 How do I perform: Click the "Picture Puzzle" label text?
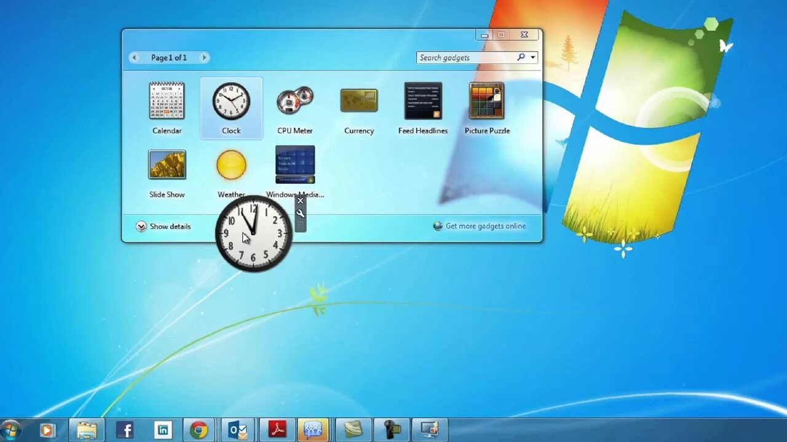487,131
